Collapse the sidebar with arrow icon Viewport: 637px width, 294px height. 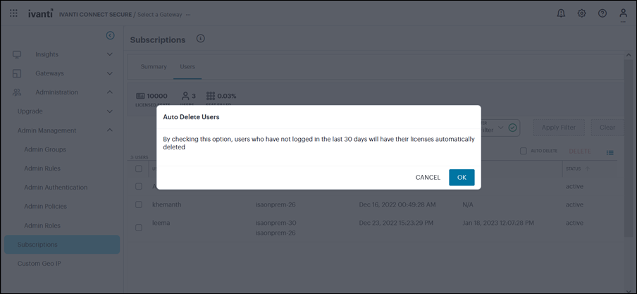pos(110,35)
